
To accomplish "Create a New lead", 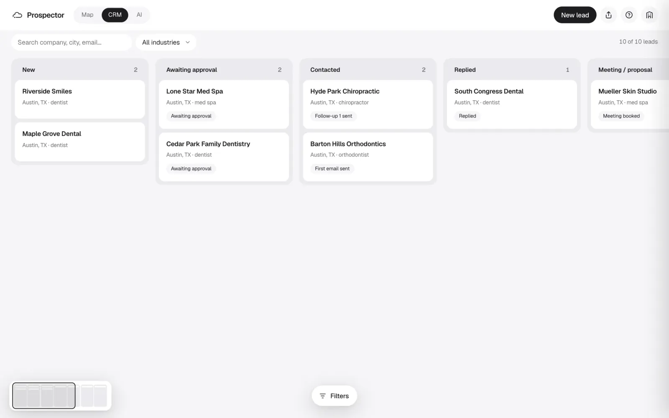I will [575, 15].
